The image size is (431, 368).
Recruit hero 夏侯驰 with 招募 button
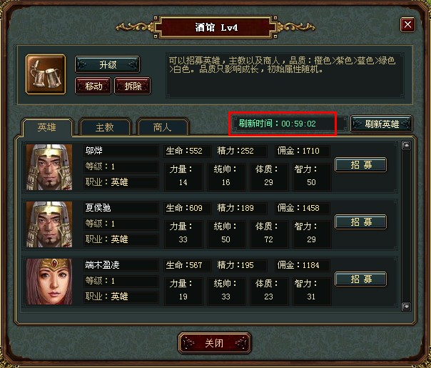click(x=361, y=222)
